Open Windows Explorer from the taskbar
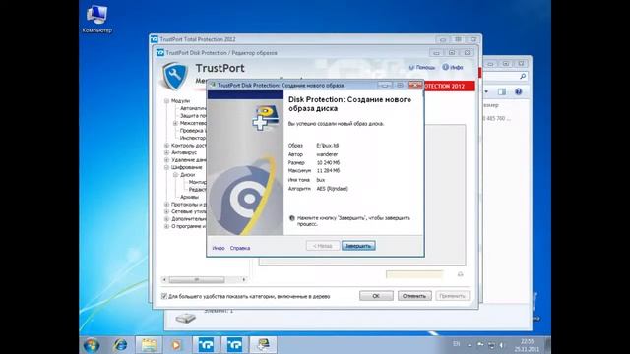 point(149,345)
